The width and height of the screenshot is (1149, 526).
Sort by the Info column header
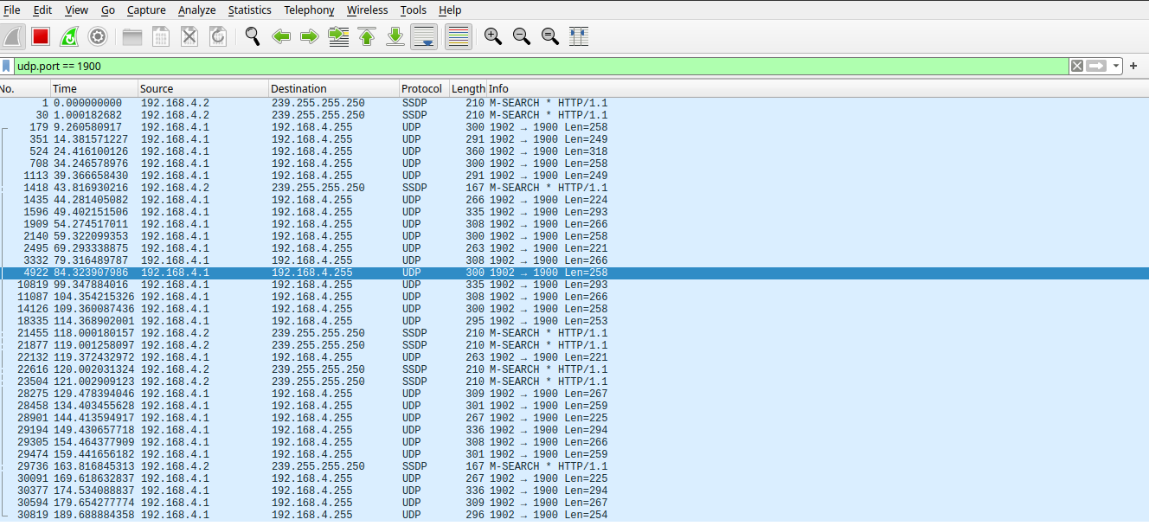pyautogui.click(x=818, y=88)
